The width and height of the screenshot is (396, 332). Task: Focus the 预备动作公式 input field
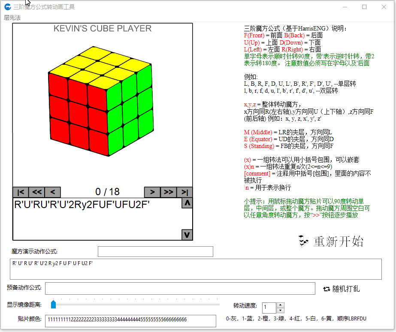point(180,289)
